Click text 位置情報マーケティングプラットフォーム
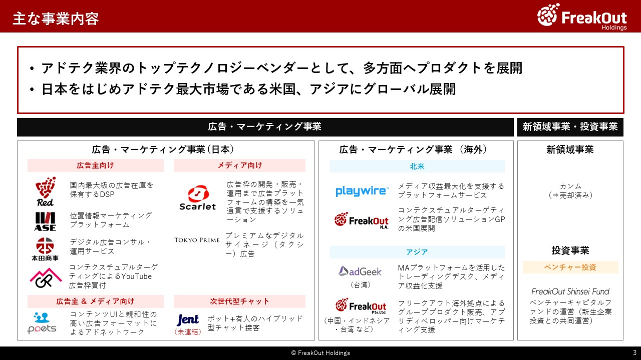 tap(111, 220)
